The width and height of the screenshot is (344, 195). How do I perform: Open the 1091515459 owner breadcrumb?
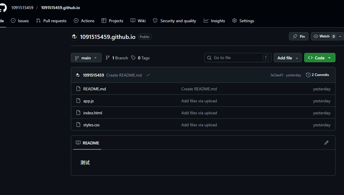(x=22, y=8)
